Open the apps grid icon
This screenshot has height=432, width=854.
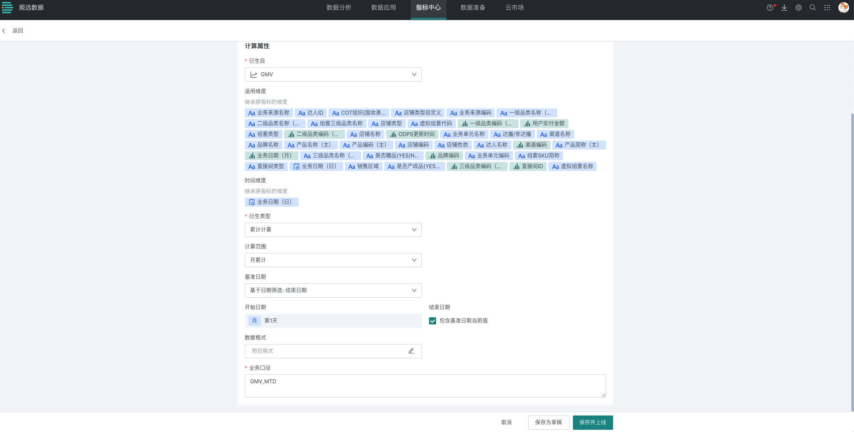(x=827, y=8)
